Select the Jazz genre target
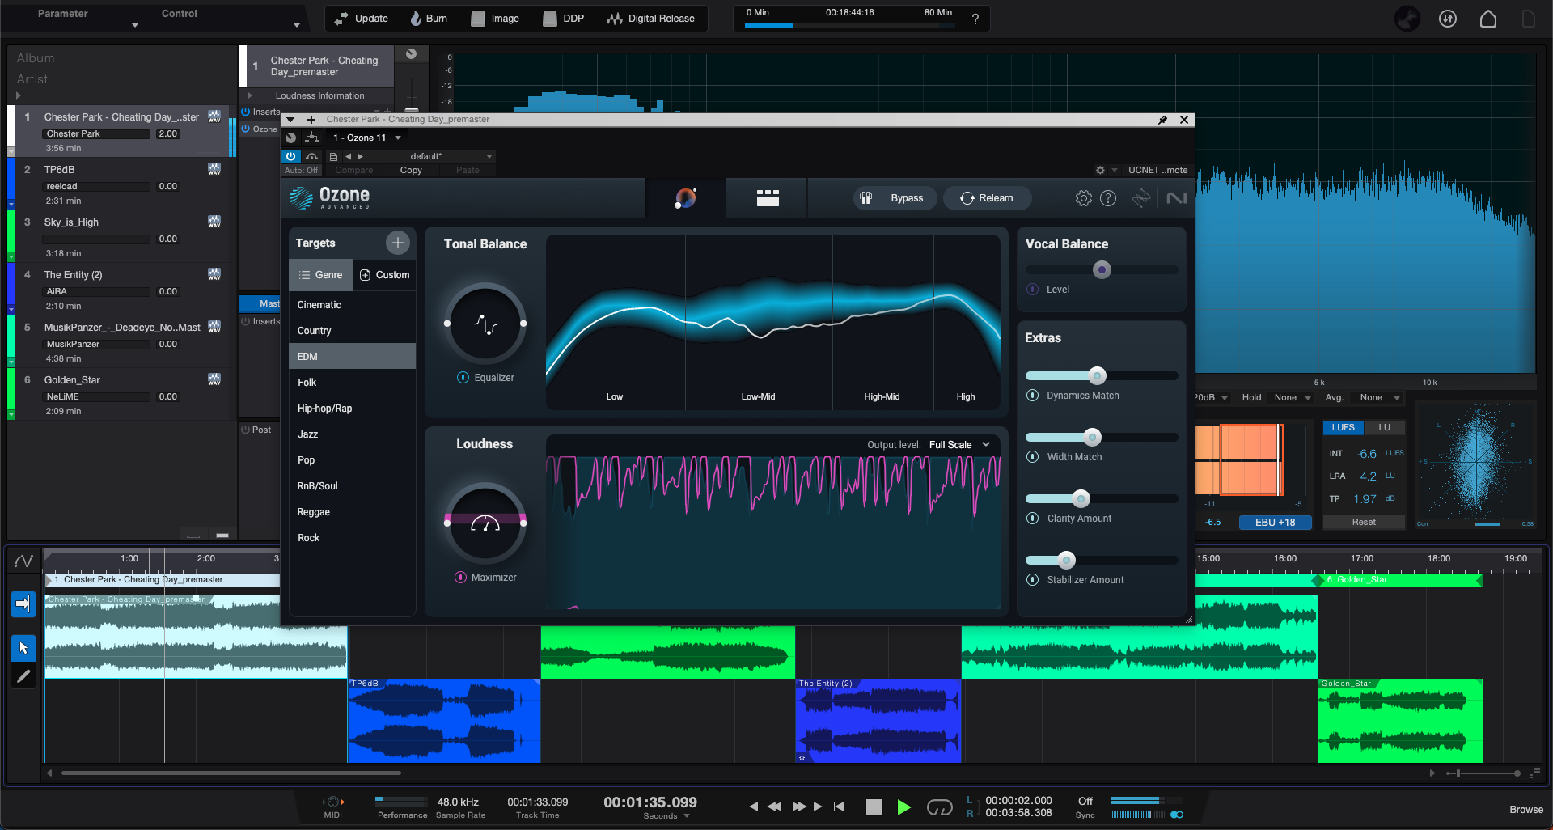 coord(352,434)
